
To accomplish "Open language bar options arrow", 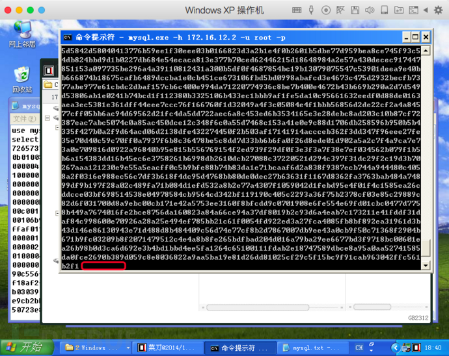I will (372, 351).
